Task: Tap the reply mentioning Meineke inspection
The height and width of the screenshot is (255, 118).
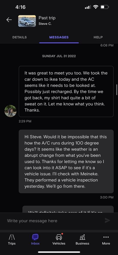Action: pos(66,161)
